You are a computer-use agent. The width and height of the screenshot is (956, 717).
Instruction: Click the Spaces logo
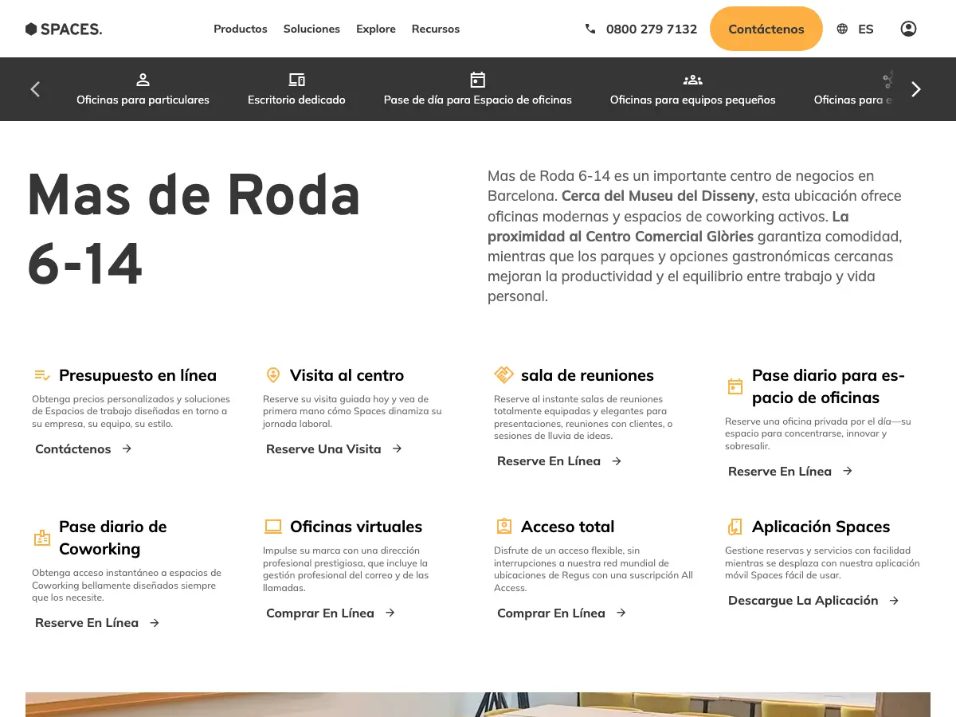[x=64, y=29]
